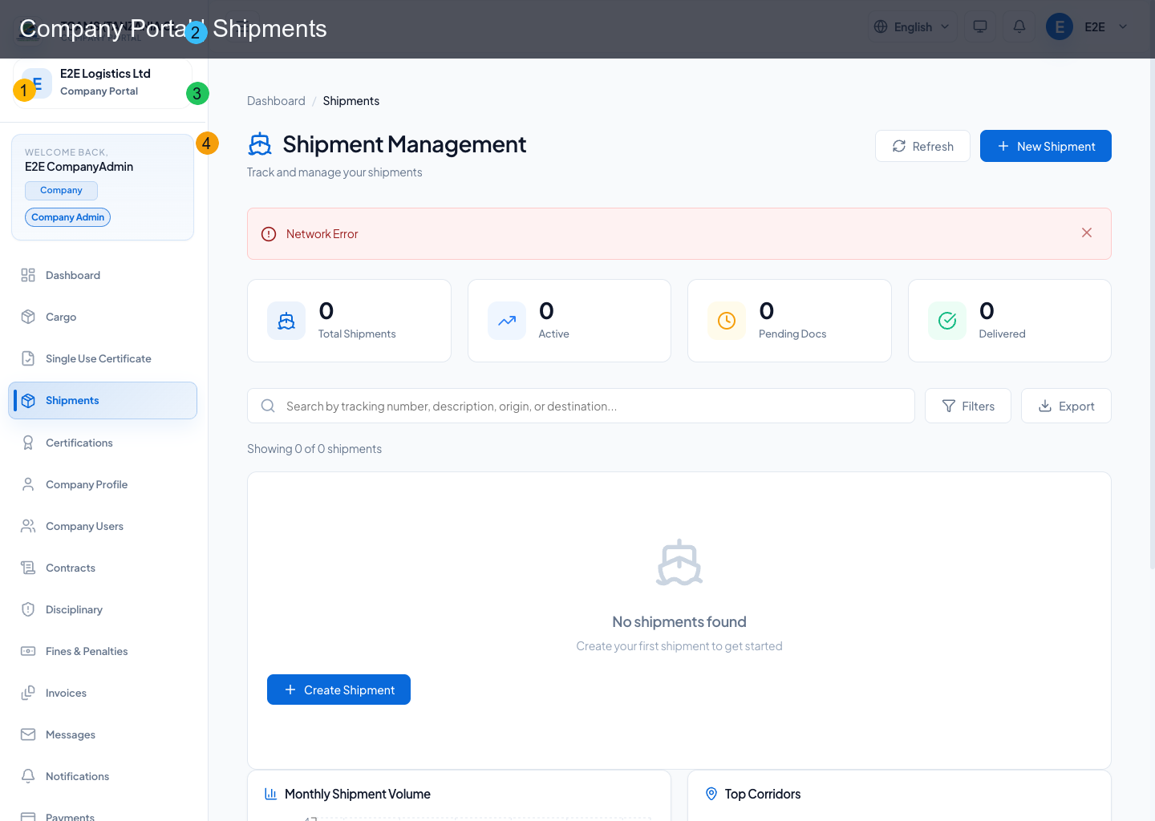Click the Network Error warning icon

(x=269, y=234)
